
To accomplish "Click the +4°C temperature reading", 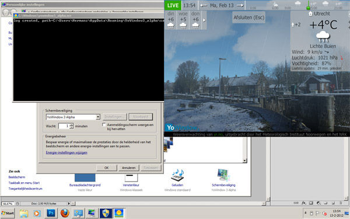I will (x=323, y=25).
